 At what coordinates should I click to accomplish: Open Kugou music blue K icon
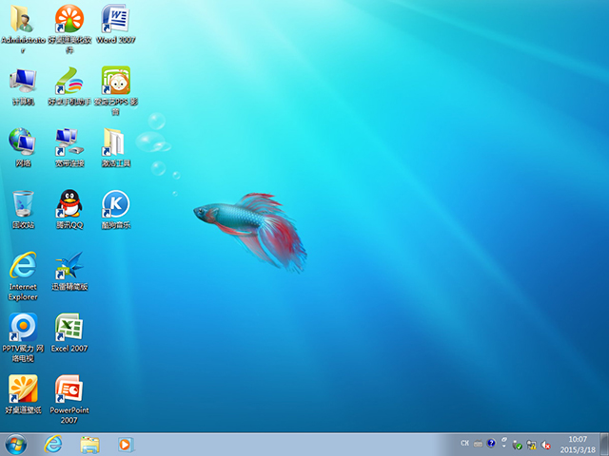pyautogui.click(x=114, y=203)
